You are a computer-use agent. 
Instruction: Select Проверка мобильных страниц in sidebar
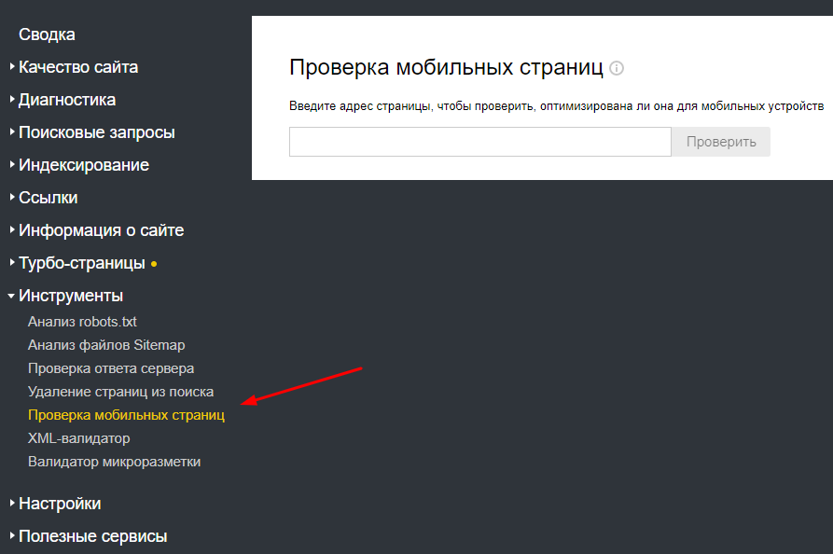(127, 415)
